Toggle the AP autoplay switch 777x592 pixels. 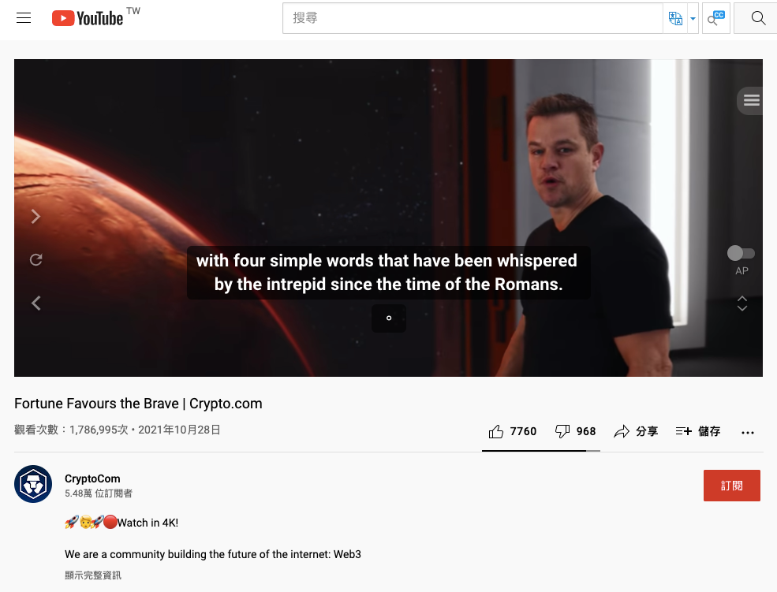pyautogui.click(x=741, y=253)
